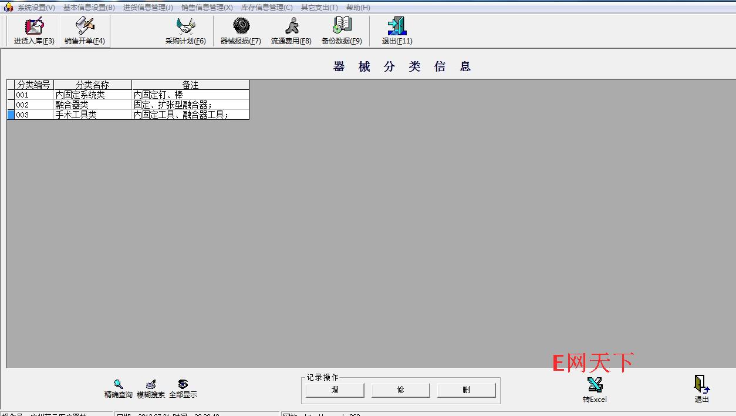The height and width of the screenshot is (416, 736).
Task: Open 精确查询 magnifier search icon
Action: [x=119, y=389]
